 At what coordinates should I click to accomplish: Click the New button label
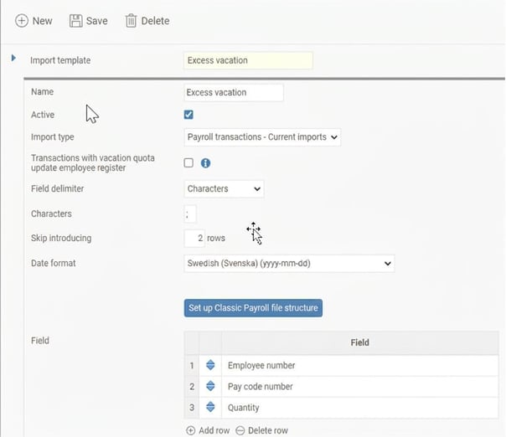click(42, 21)
